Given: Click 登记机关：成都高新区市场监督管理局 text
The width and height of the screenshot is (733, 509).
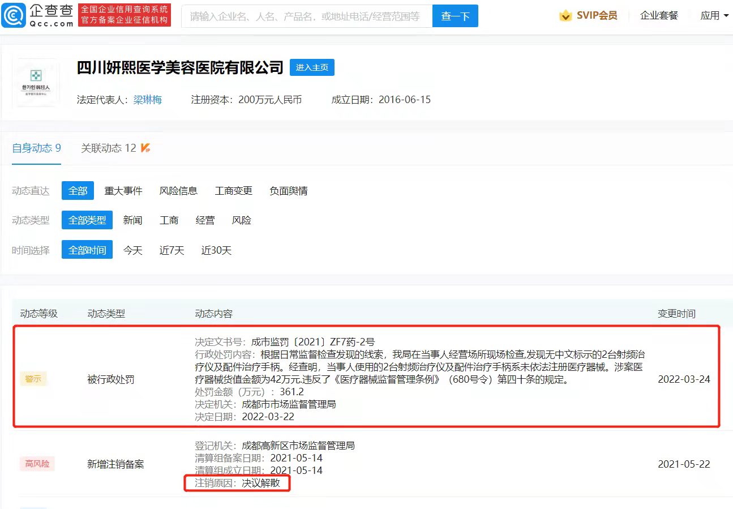Looking at the screenshot, I should point(275,446).
